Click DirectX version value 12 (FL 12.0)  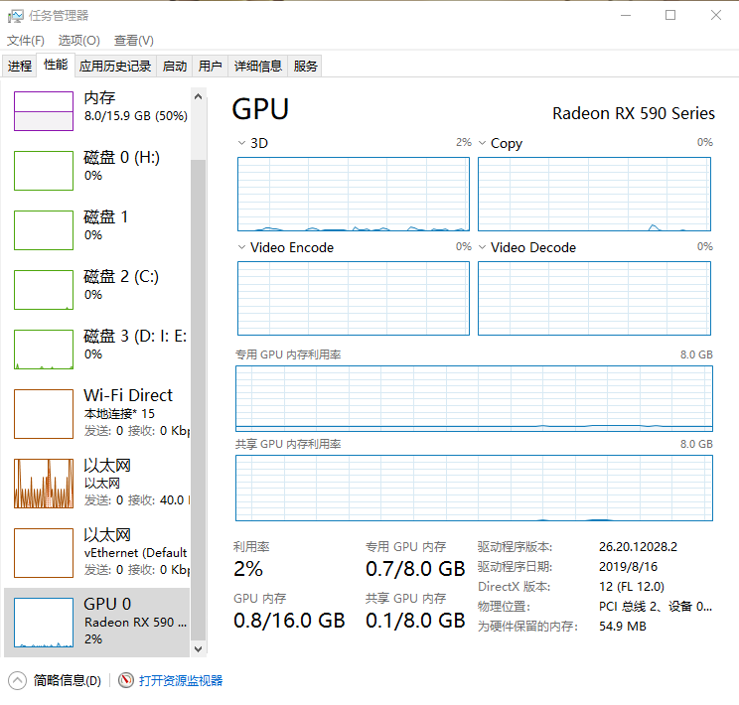(x=632, y=586)
